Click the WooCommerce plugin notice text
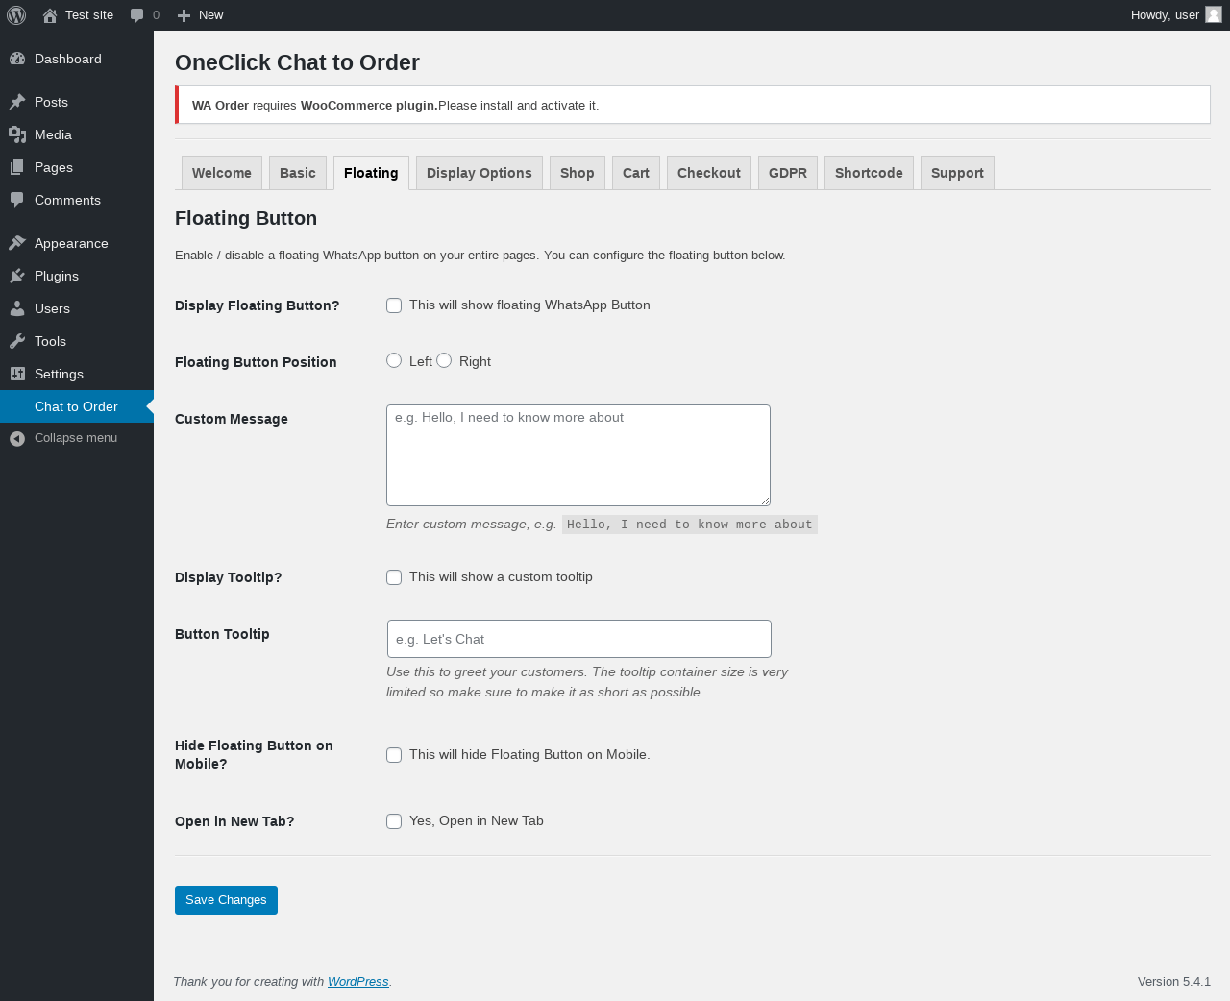The image size is (1230, 1001). [395, 106]
